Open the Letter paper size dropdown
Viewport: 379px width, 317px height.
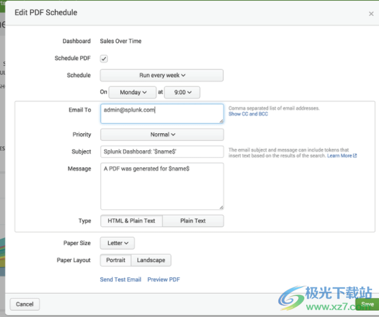point(117,243)
